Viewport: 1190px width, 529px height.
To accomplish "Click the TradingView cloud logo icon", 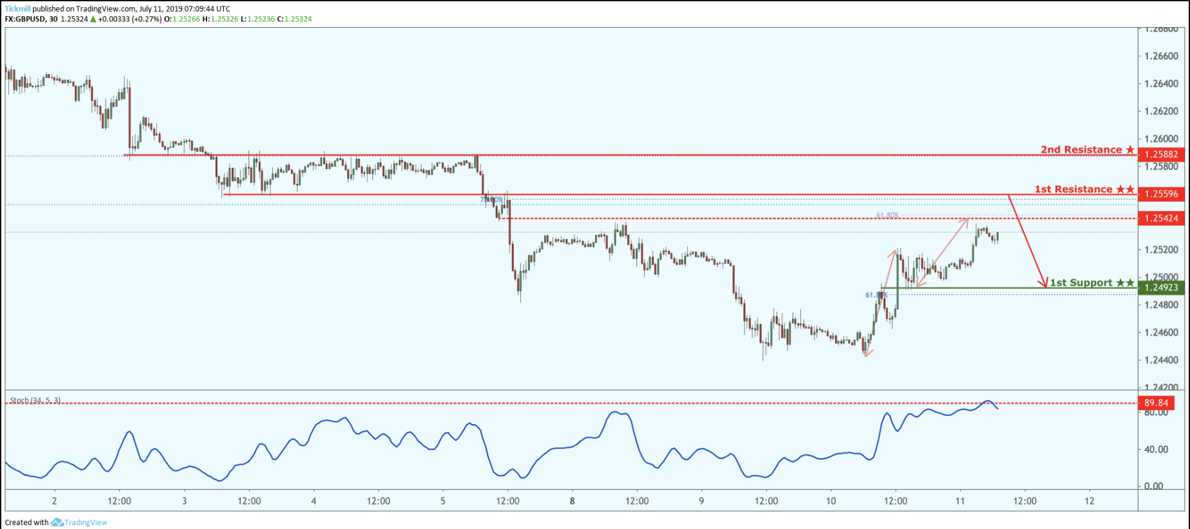I will click(57, 523).
